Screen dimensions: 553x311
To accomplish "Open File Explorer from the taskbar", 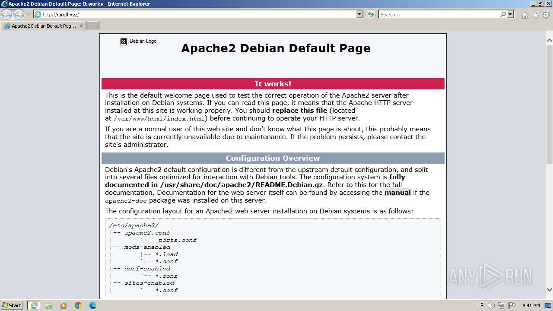I will 49,305.
